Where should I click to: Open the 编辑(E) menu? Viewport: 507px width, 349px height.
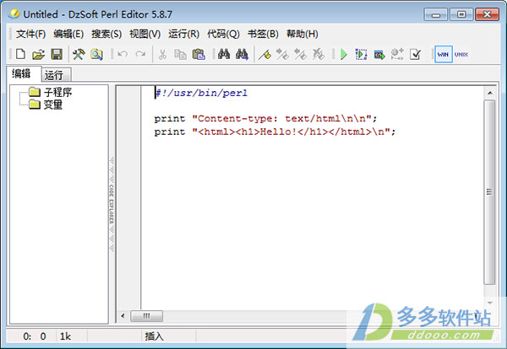tap(68, 34)
